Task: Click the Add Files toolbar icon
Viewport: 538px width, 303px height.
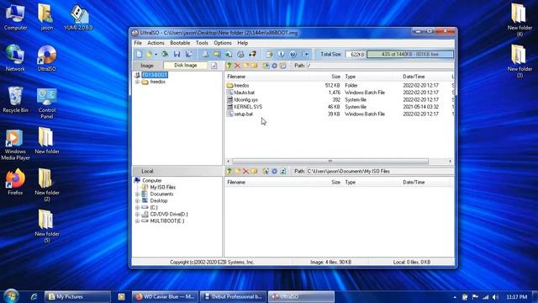Action: pyautogui.click(x=269, y=54)
